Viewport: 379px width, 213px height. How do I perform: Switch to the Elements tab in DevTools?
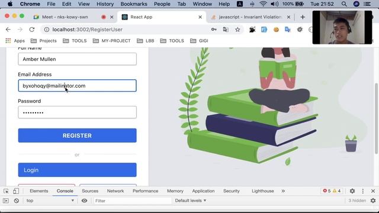coord(39,191)
